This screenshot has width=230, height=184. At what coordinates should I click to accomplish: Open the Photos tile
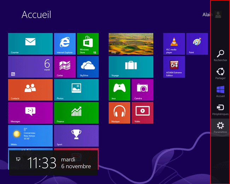coord(76,90)
